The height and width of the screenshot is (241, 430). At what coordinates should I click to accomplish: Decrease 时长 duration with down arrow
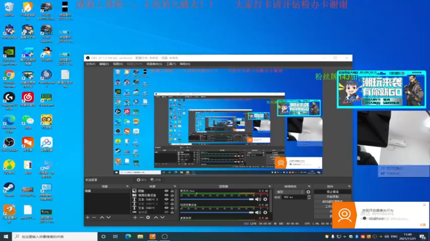point(309,198)
